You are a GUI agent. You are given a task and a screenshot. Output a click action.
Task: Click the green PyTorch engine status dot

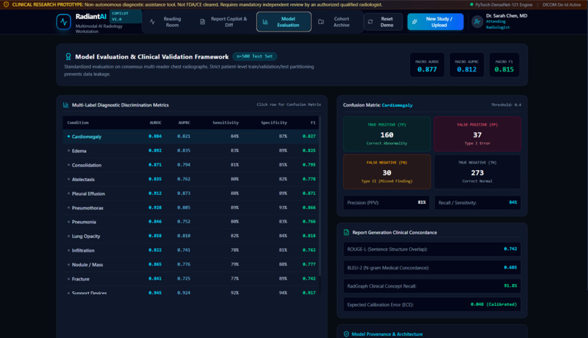coord(471,4)
